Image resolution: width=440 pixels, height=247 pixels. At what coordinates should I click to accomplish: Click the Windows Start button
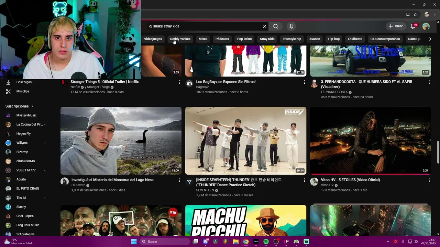tap(134, 242)
